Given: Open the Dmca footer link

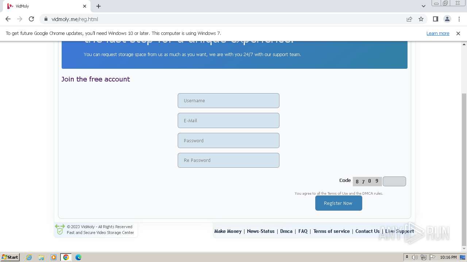Looking at the screenshot, I should click(x=286, y=231).
